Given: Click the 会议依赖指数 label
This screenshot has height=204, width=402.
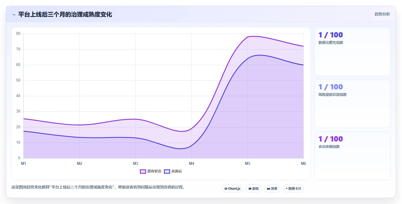Looking at the screenshot, I should point(329,147).
